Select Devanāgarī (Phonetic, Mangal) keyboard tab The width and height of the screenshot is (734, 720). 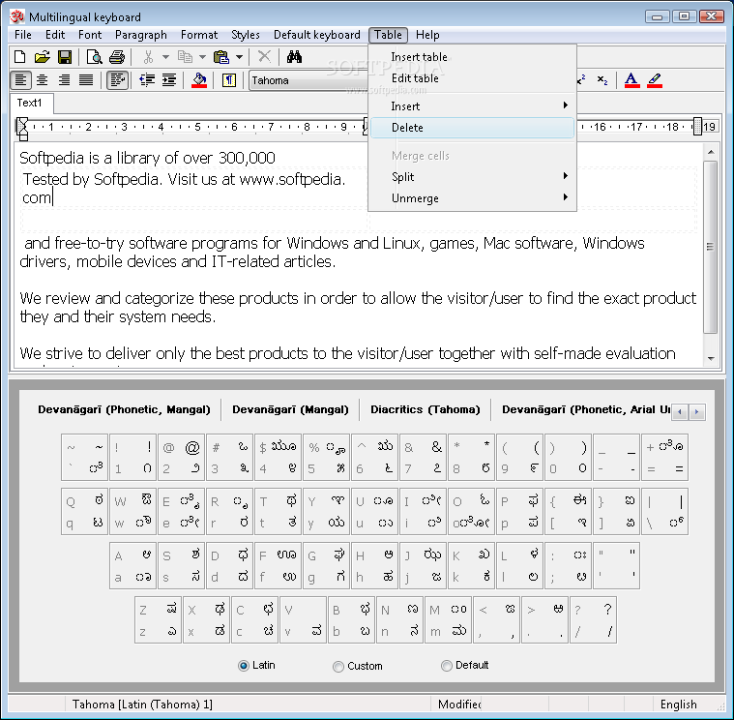(124, 409)
